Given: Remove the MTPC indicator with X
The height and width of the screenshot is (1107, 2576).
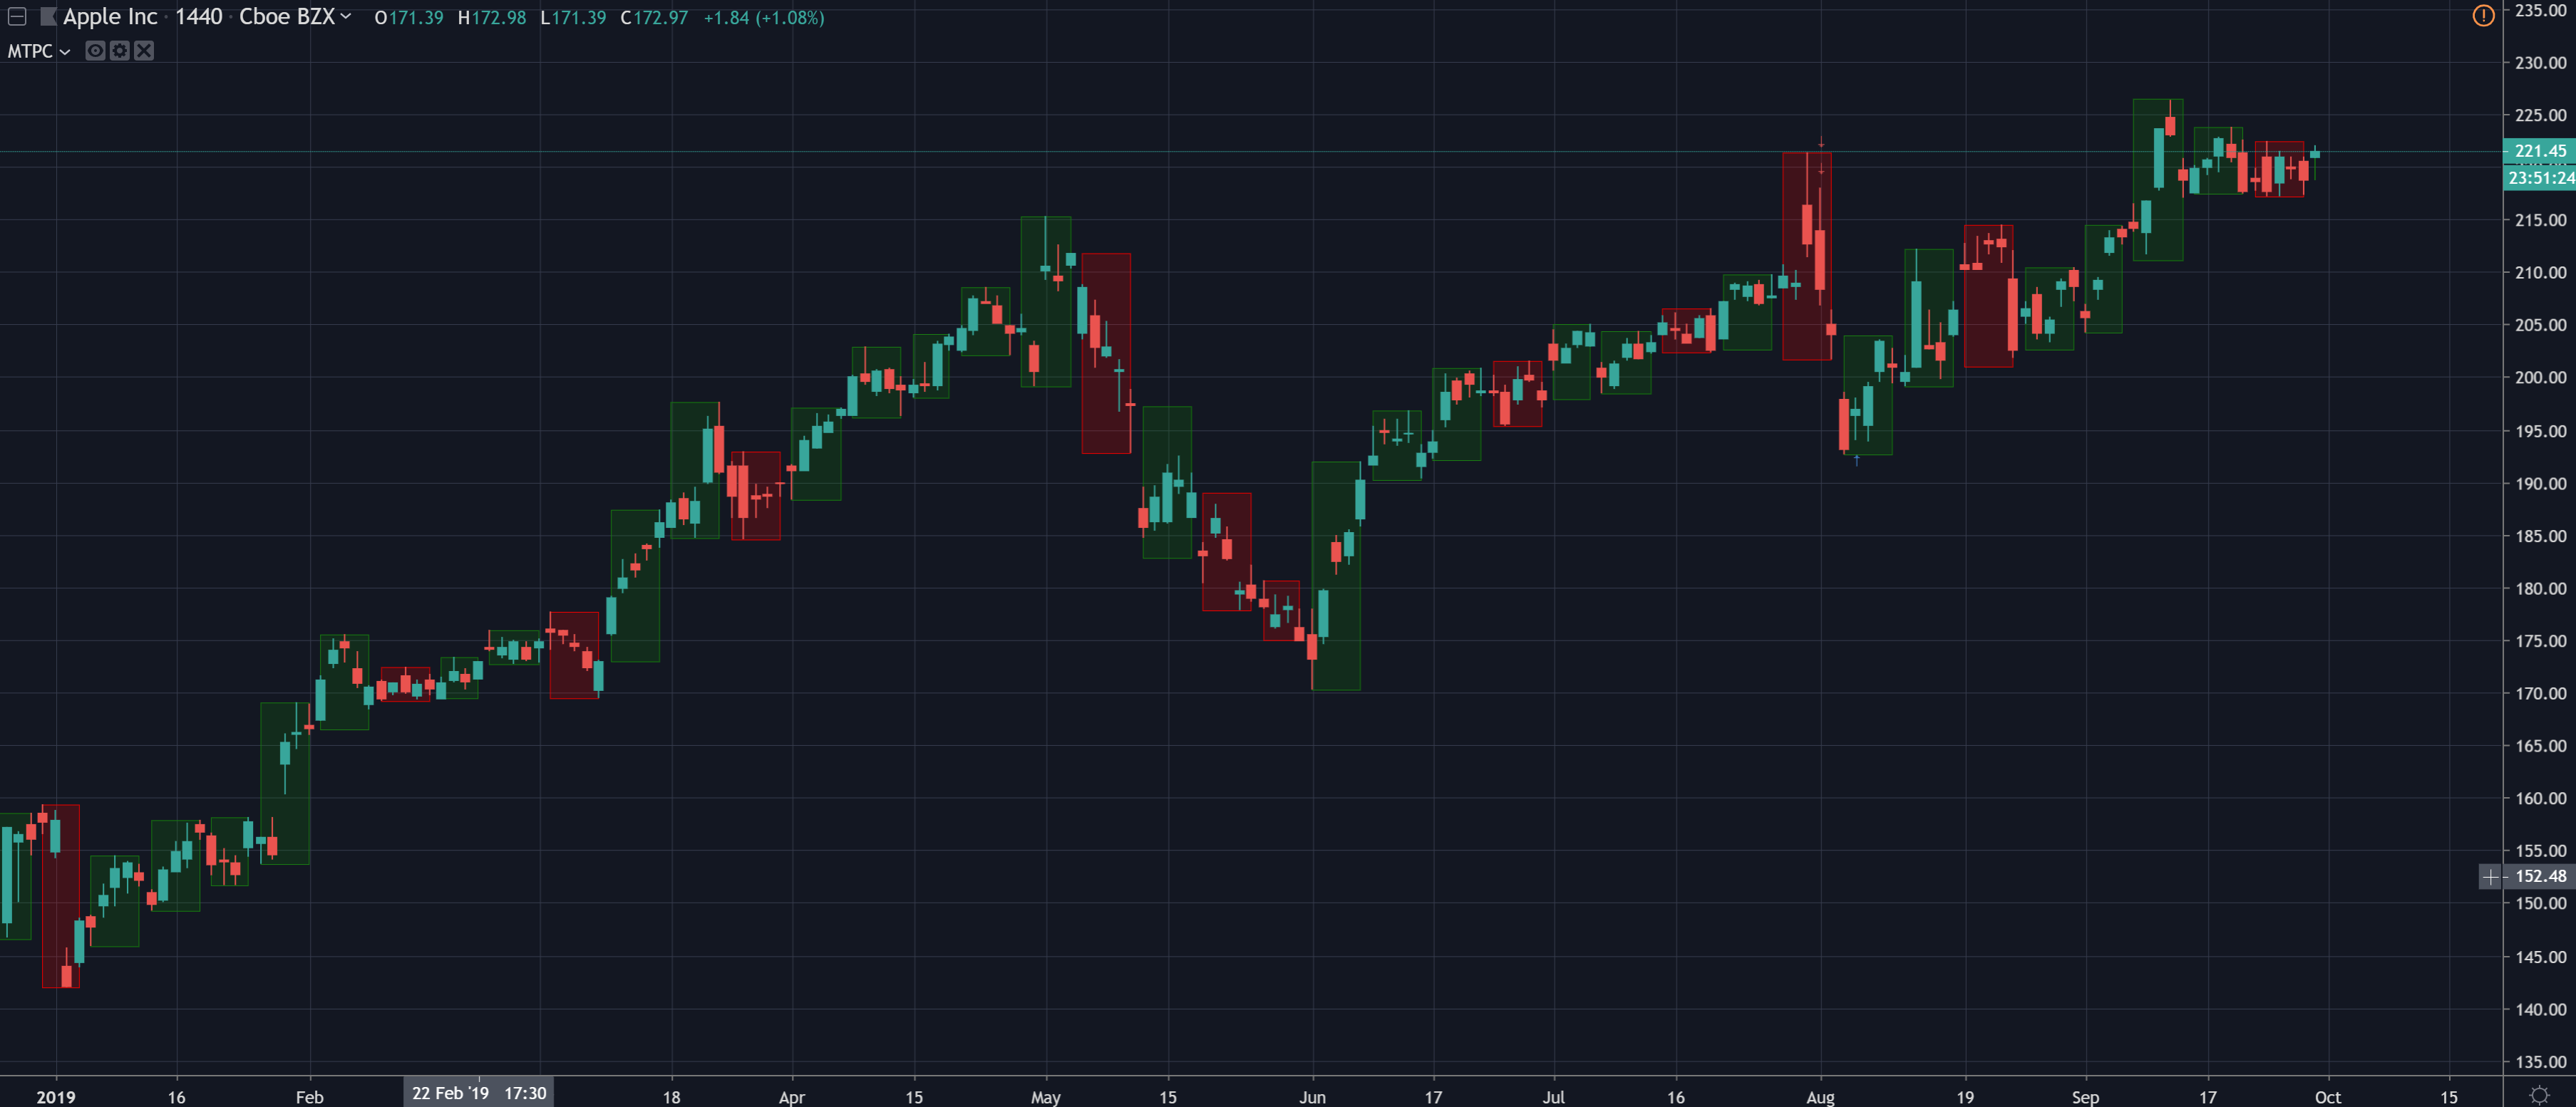Looking at the screenshot, I should coord(144,51).
